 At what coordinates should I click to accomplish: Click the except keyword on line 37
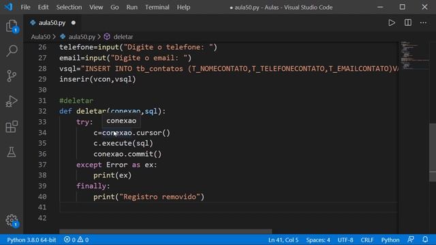[x=89, y=165]
